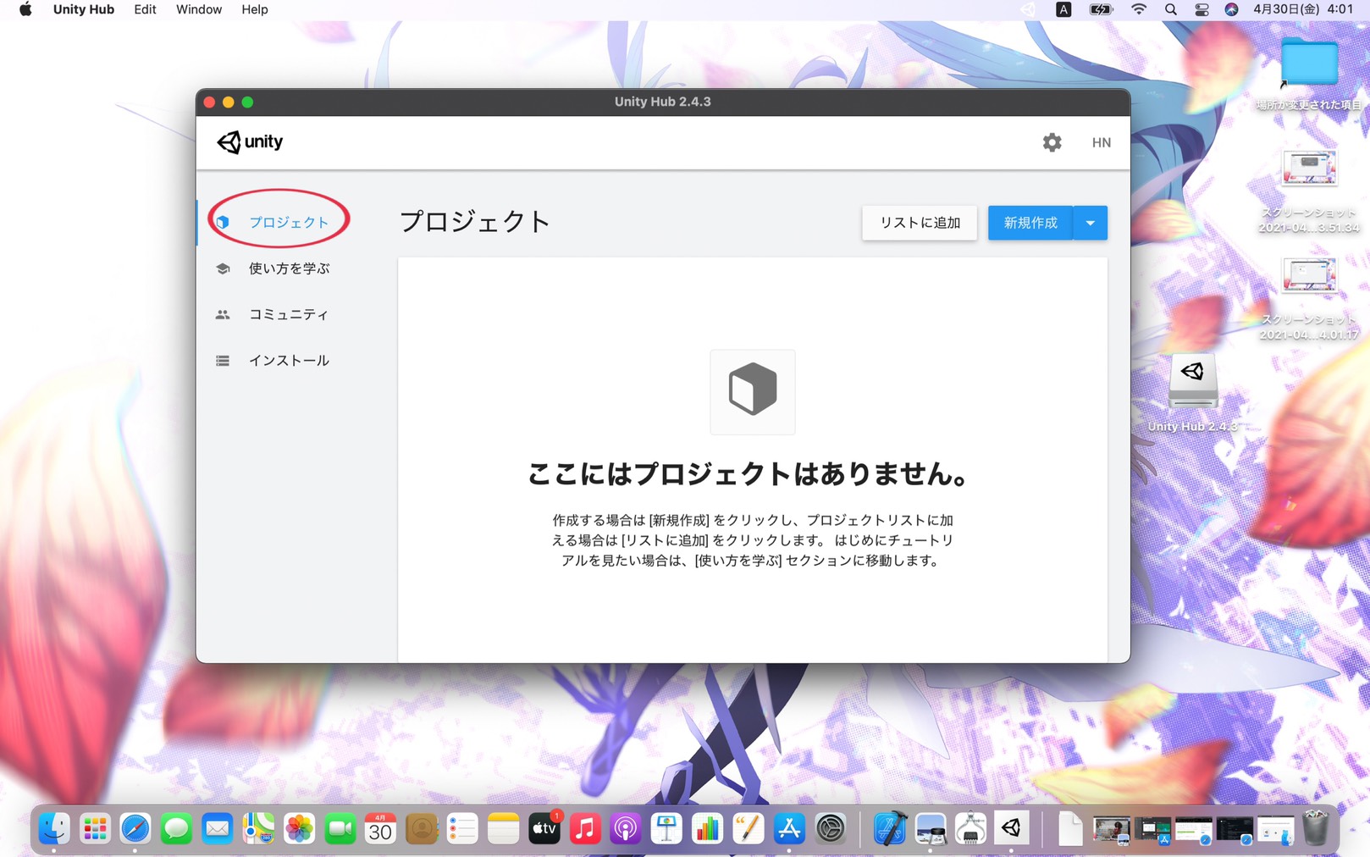1370x857 pixels.
Task: Open Calendar from the Dock
Action: click(x=380, y=829)
